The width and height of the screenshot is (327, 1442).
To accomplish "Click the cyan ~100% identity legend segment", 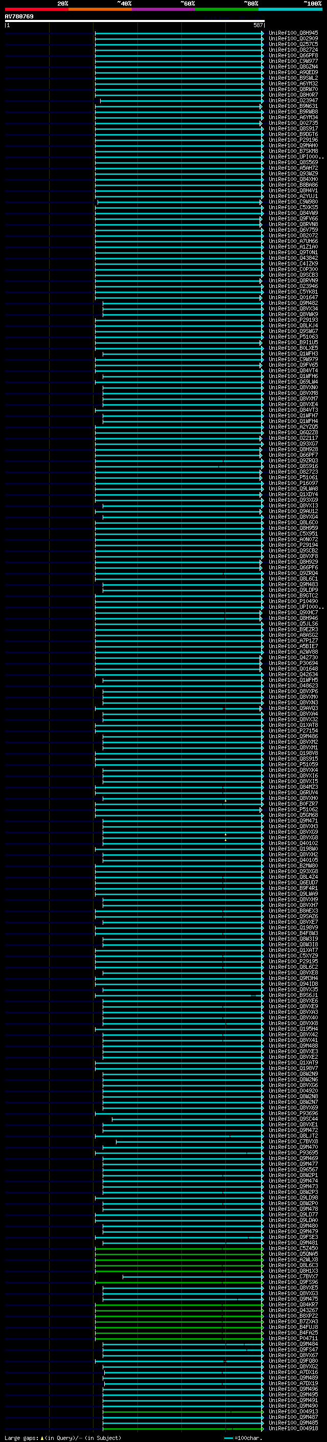I will (x=290, y=9).
